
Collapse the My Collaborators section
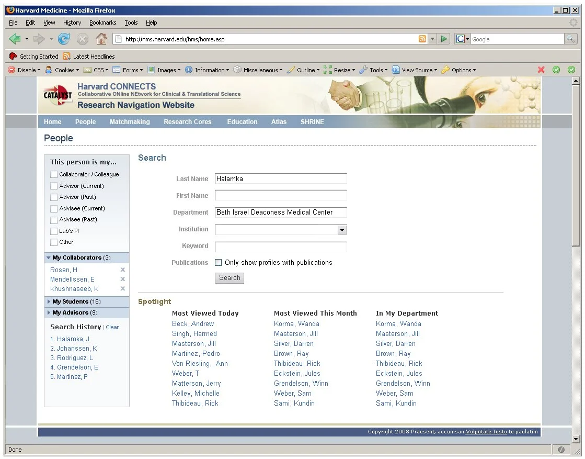point(49,258)
